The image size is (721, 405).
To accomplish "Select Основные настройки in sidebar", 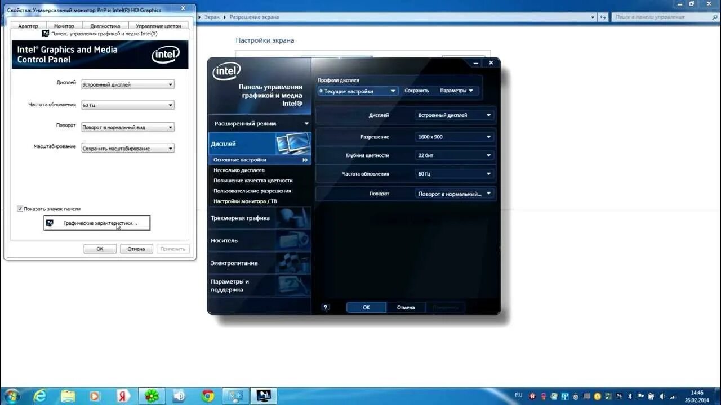I will tap(260, 160).
